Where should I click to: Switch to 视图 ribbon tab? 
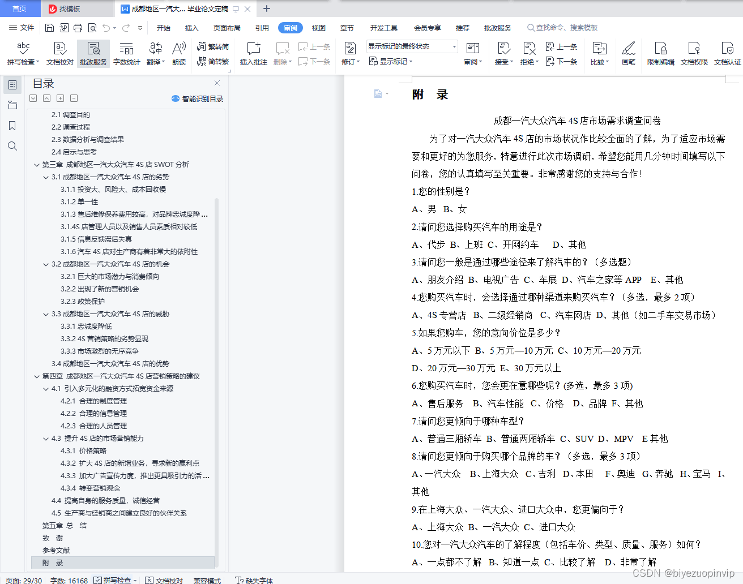(319, 28)
